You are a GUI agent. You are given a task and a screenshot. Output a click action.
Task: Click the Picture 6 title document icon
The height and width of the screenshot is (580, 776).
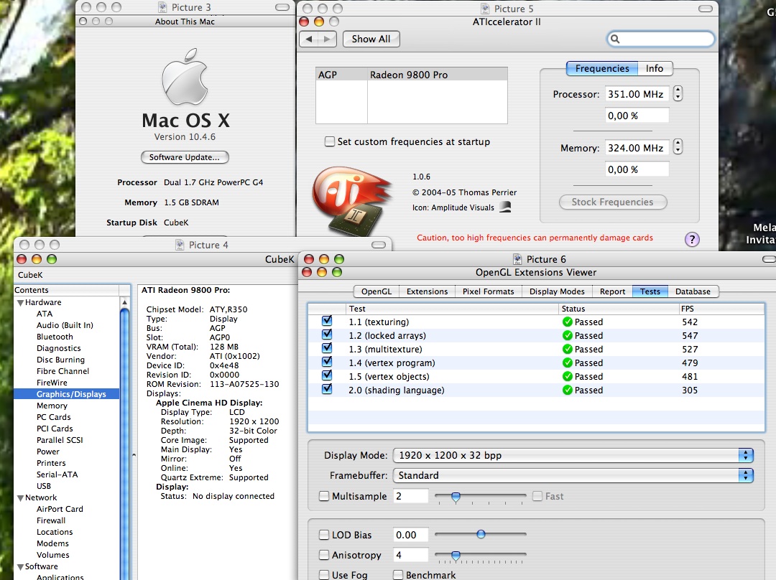coord(517,259)
